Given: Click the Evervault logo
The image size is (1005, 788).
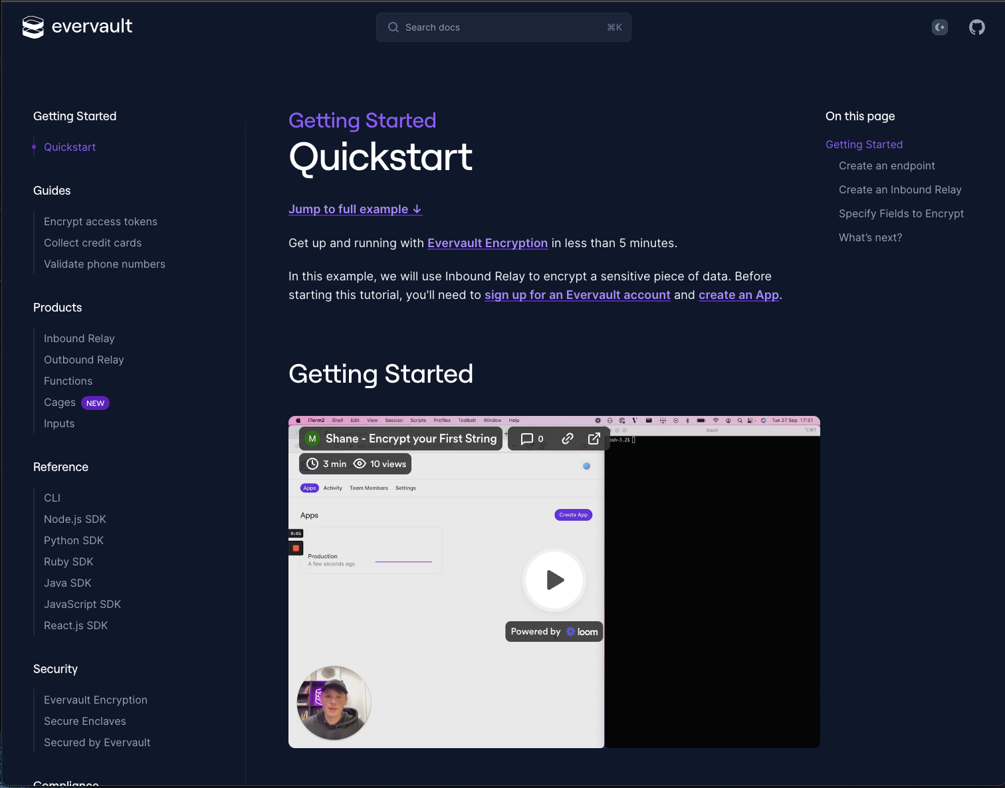Looking at the screenshot, I should (x=77, y=27).
